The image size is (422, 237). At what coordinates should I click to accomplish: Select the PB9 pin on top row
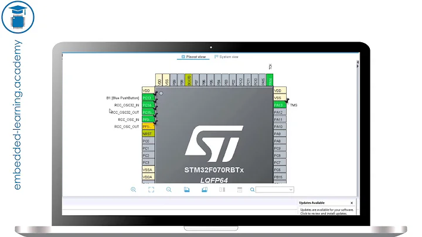click(x=173, y=80)
